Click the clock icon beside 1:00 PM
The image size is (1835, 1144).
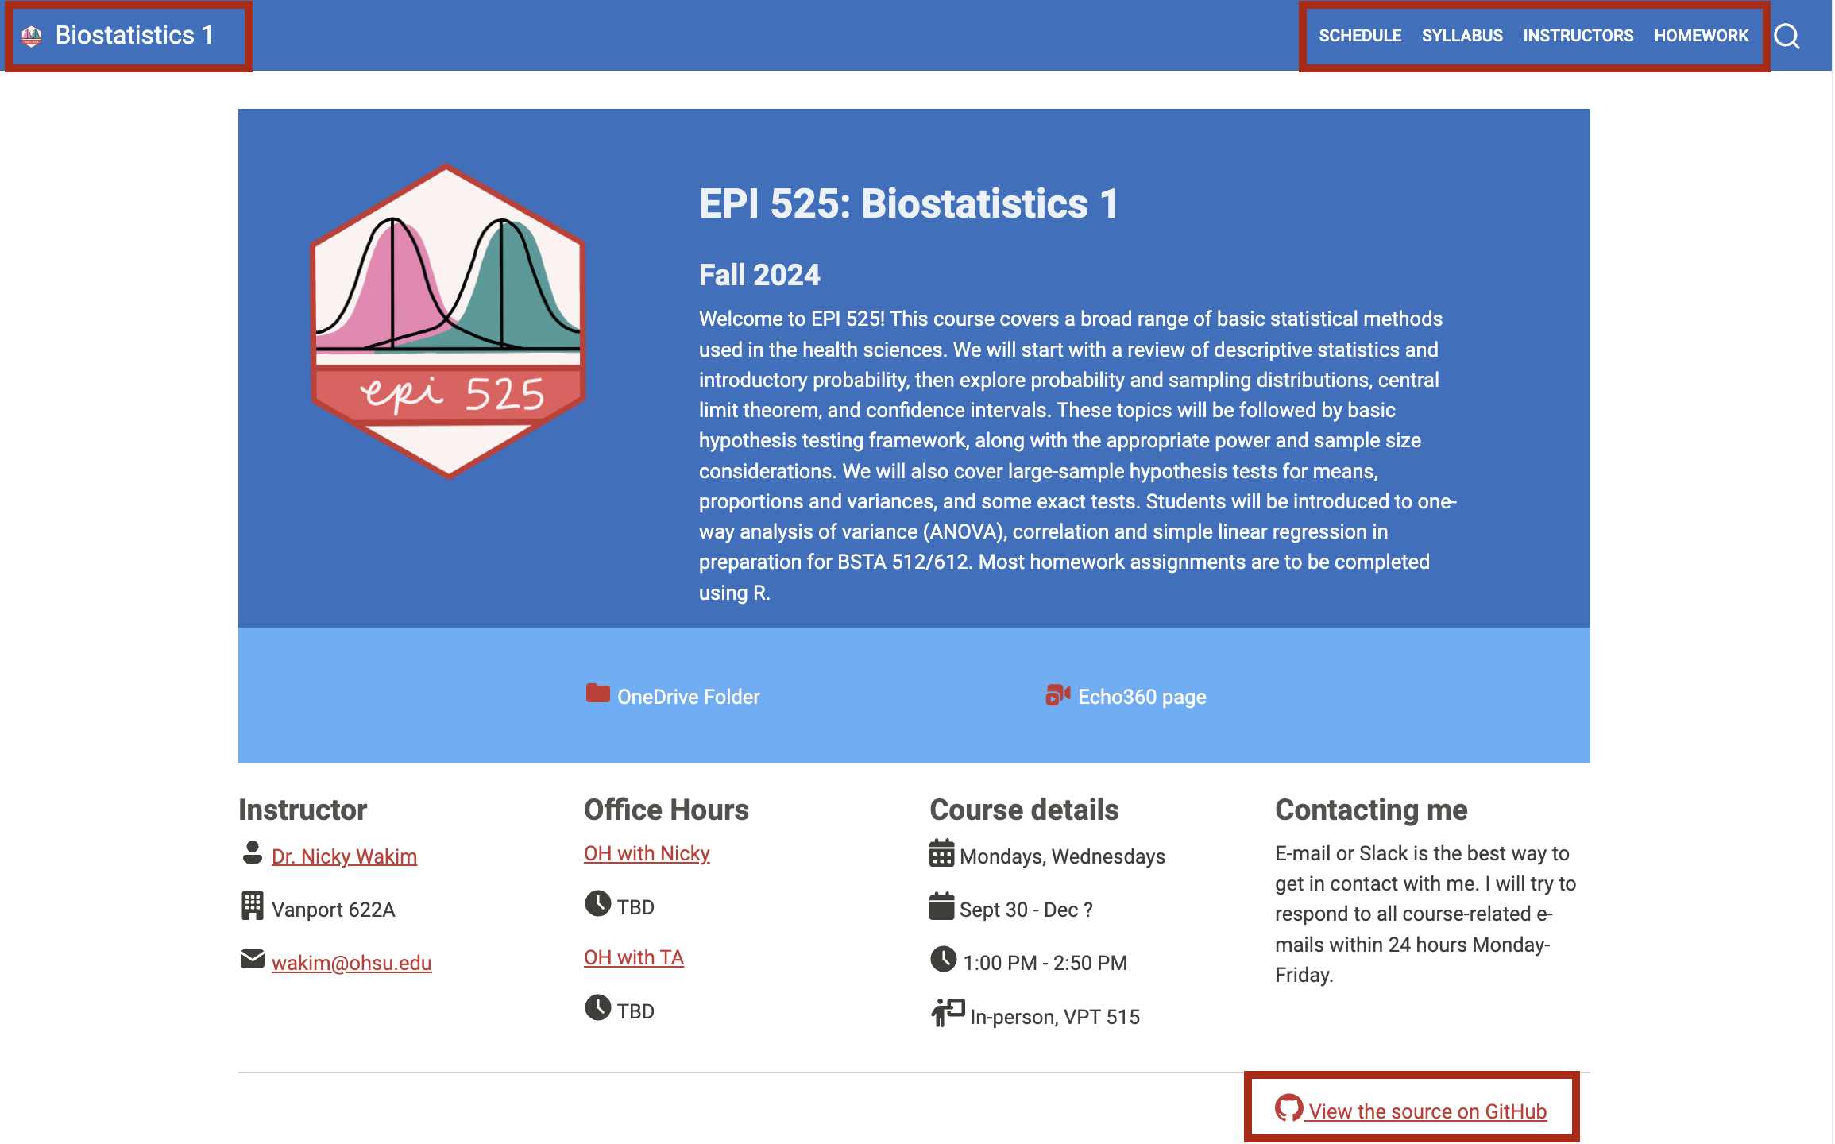click(943, 959)
